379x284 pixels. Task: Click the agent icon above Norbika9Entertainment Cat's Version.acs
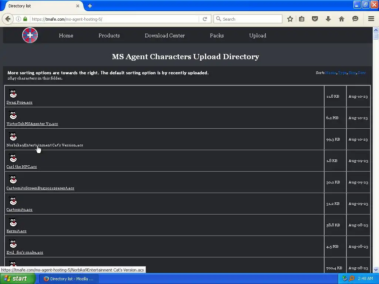pyautogui.click(x=13, y=136)
